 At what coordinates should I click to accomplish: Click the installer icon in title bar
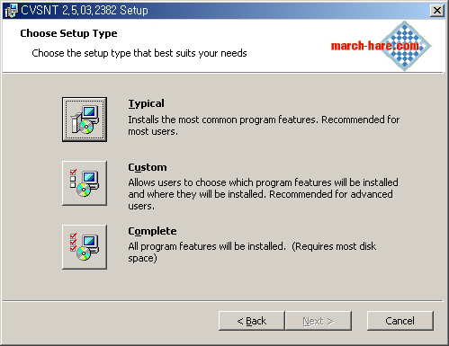[x=11, y=11]
